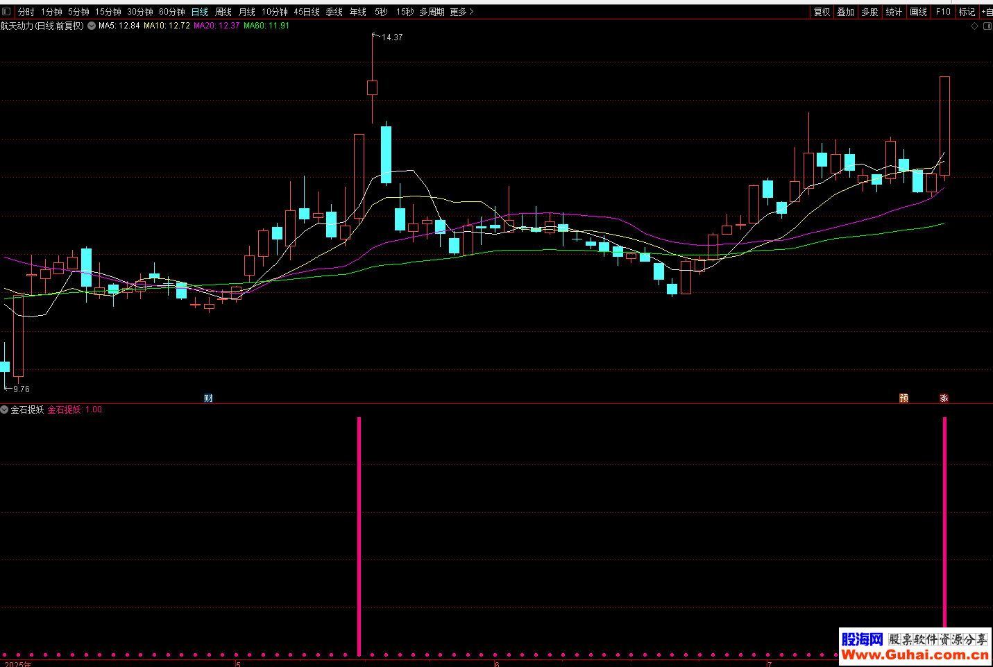The height and width of the screenshot is (667, 993).
Task: Switch to 10分钟 period
Action: (275, 12)
